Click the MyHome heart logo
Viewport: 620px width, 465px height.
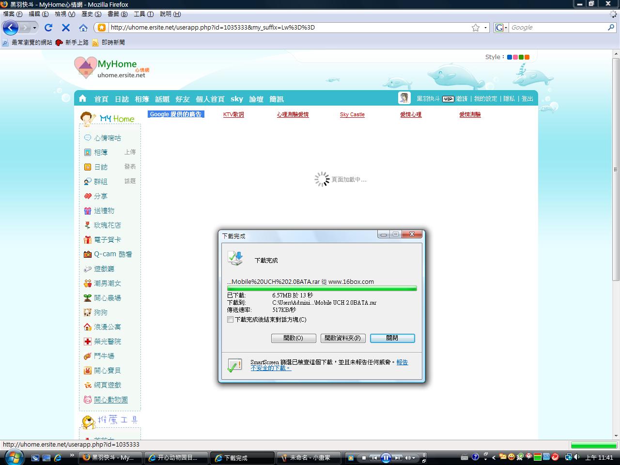click(85, 67)
